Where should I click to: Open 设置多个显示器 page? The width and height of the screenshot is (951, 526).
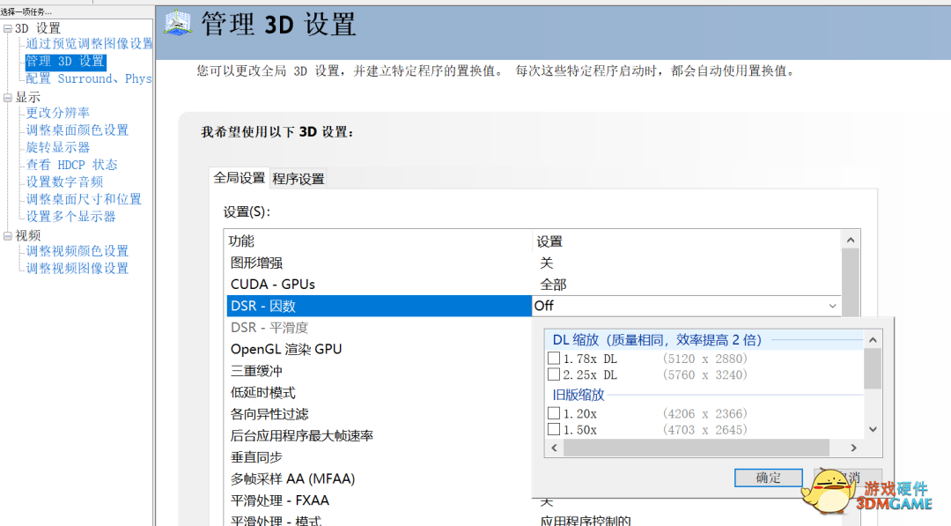70,217
